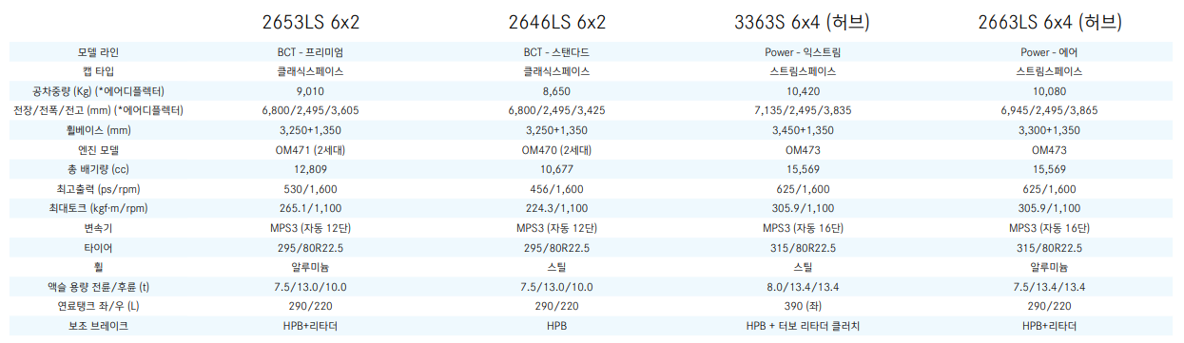Screen dimensions: 1184x343
Task: Click 스트림스페이스 under the 3363S 6x4 column
Action: coord(804,71)
